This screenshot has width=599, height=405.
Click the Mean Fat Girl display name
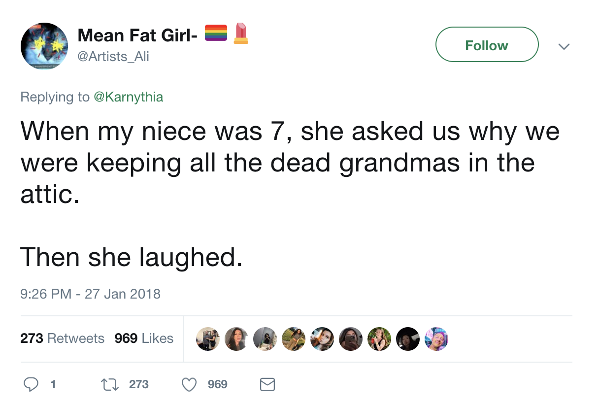pos(137,34)
